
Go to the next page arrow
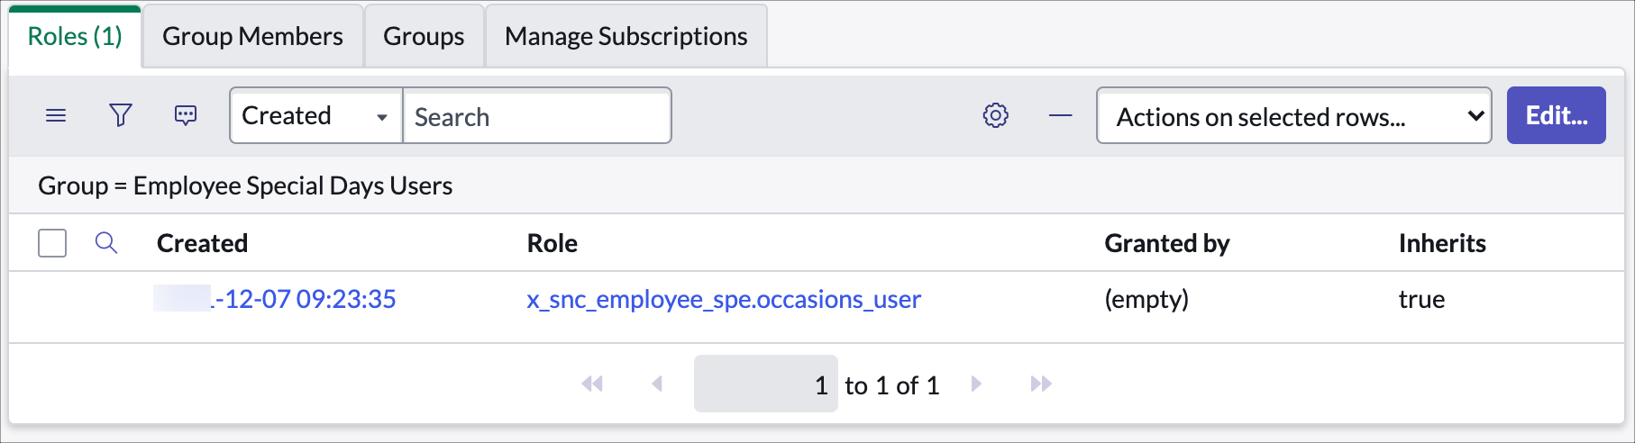coord(976,384)
